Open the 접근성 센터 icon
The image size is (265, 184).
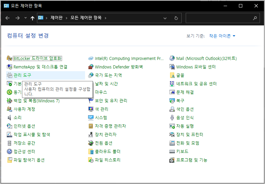9,151
